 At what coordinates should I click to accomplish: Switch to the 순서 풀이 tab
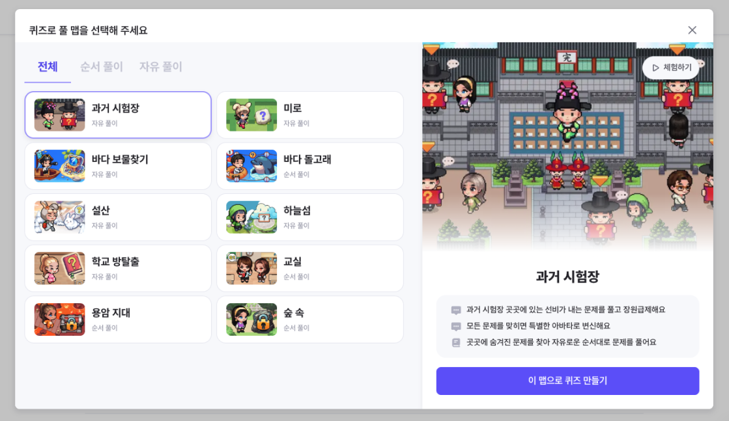[x=102, y=67]
